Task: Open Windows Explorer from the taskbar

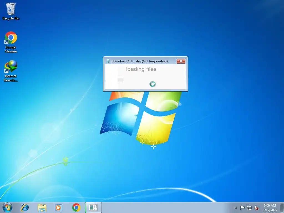Action: 42,207
